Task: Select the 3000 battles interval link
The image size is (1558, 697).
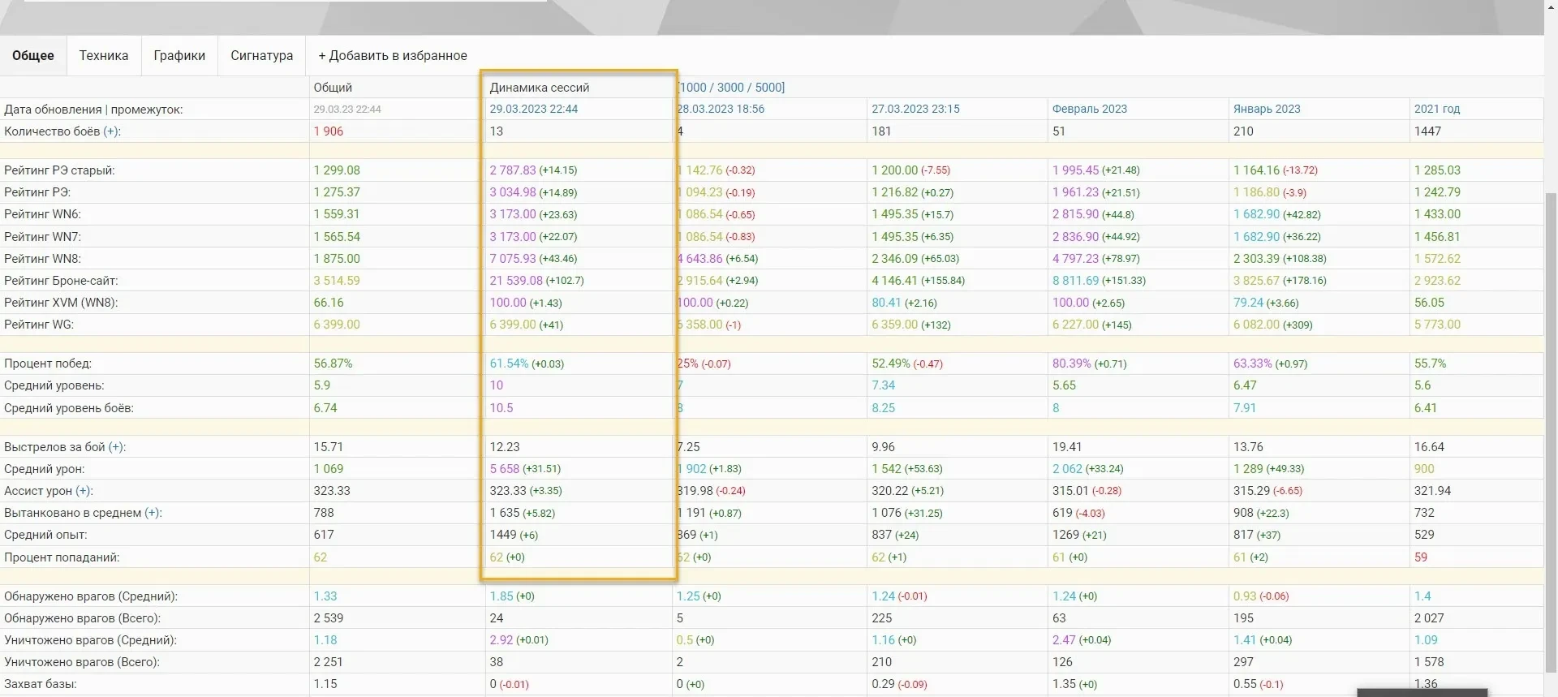Action: (x=730, y=88)
